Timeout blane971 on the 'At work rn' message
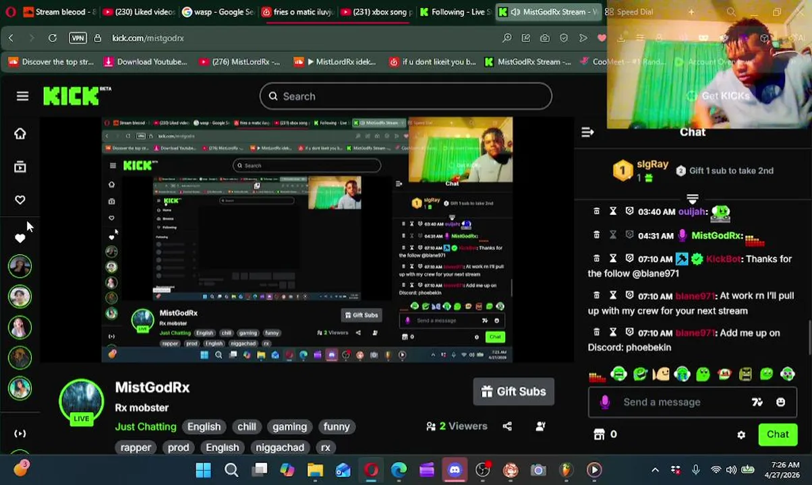Image resolution: width=812 pixels, height=485 pixels. point(613,296)
